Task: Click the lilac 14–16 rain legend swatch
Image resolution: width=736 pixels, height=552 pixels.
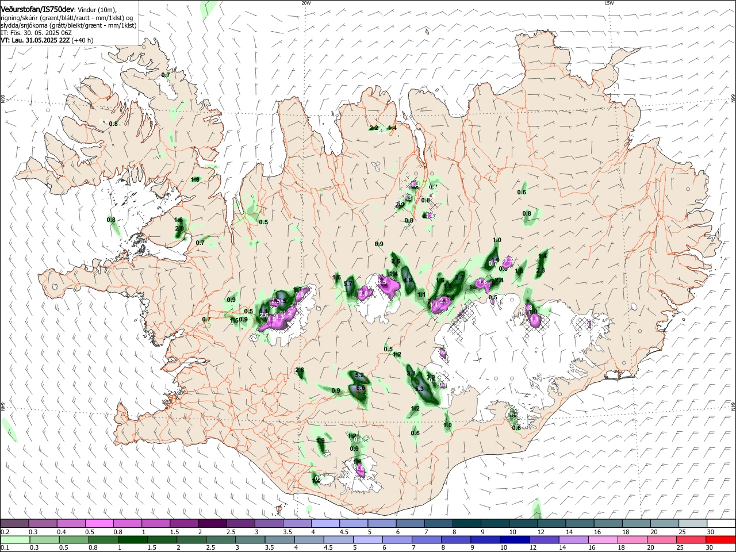Action: point(573,540)
